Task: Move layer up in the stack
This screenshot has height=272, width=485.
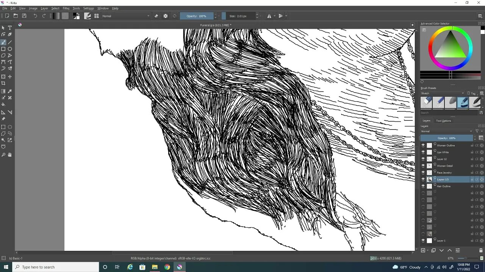Action: coord(449,250)
